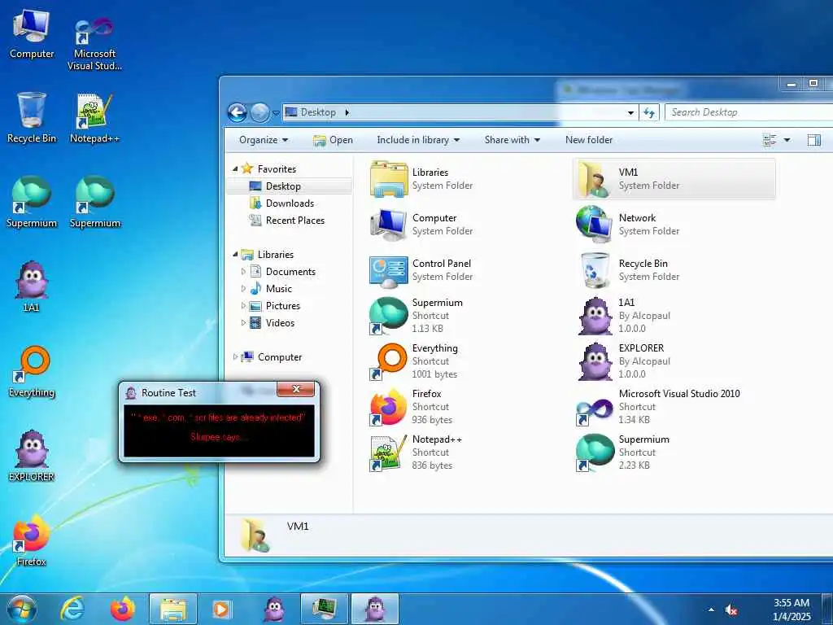The image size is (833, 625).
Task: Open the Share with dropdown
Action: 512,140
